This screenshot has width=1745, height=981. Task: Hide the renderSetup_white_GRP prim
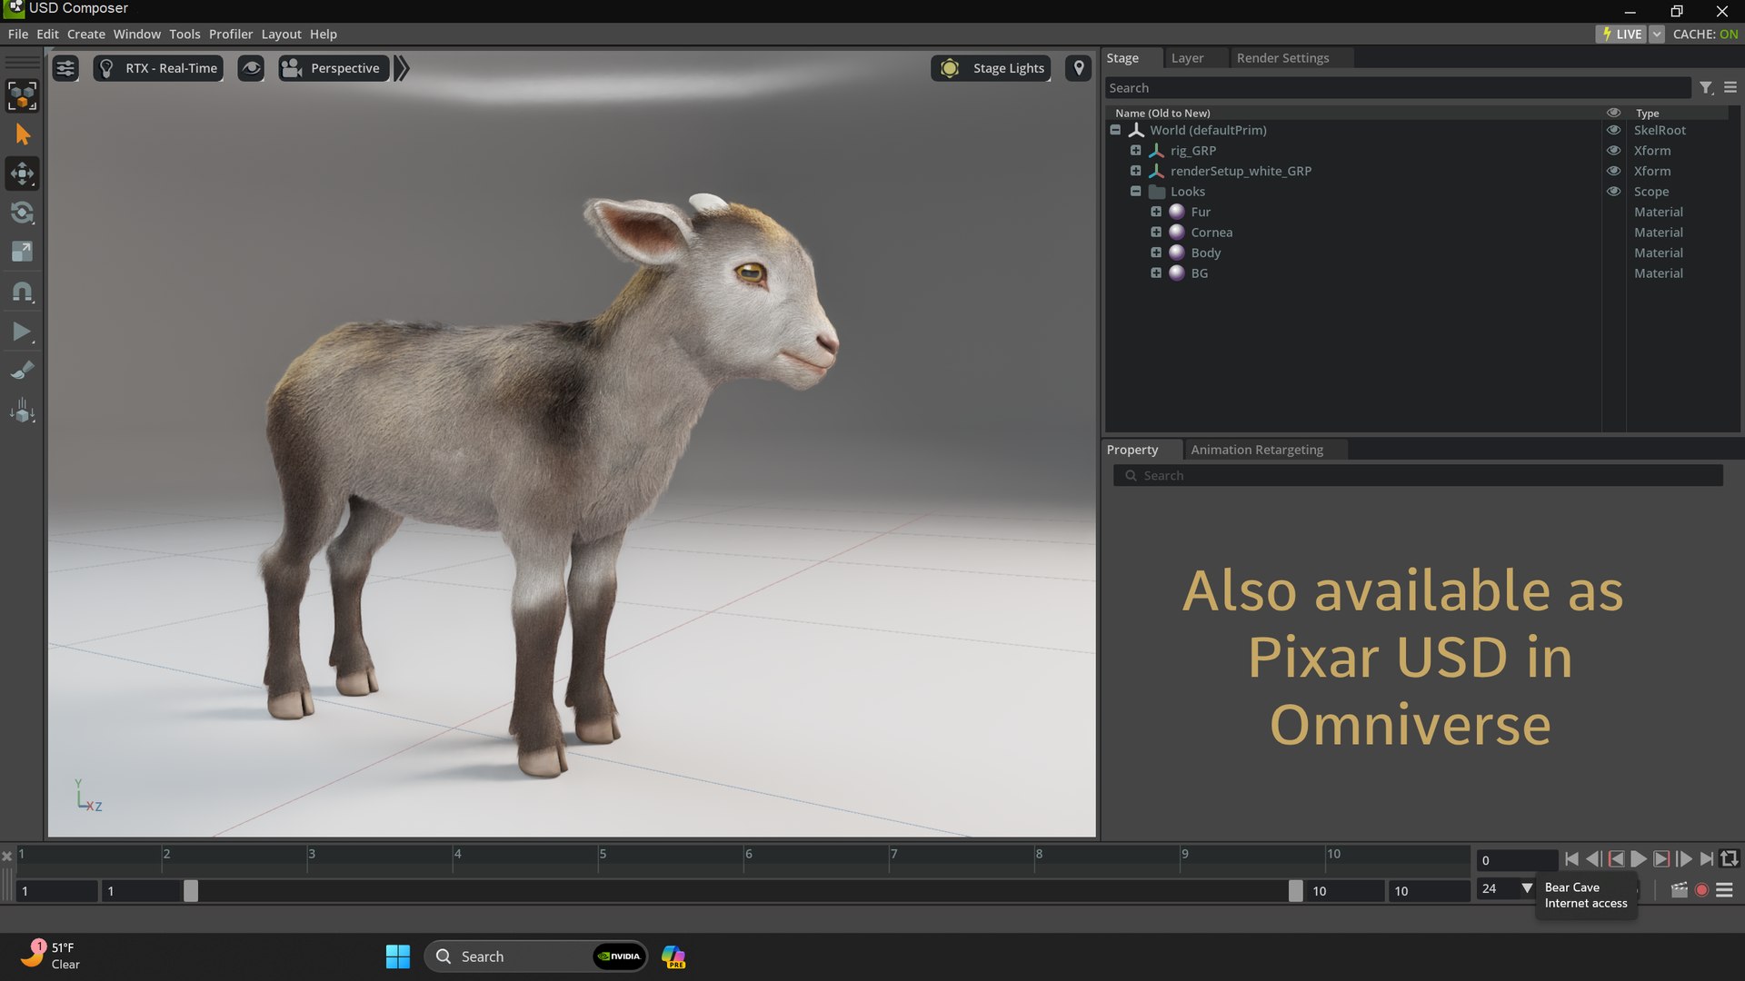pyautogui.click(x=1614, y=171)
